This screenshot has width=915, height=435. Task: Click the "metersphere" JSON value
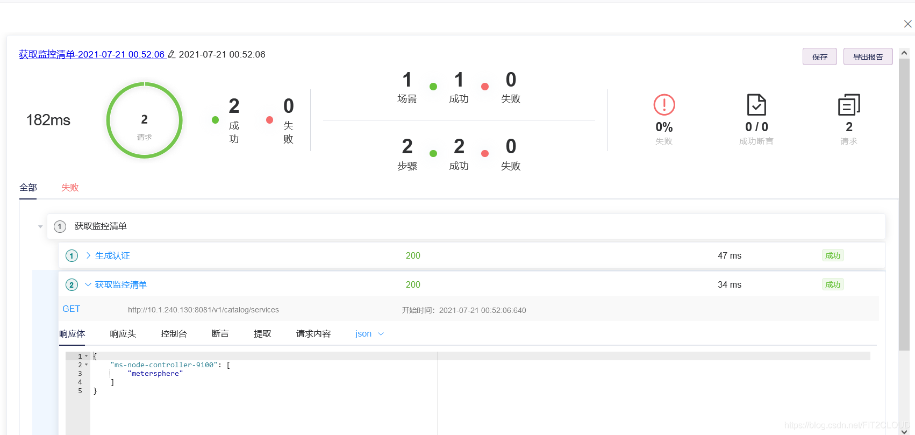point(155,373)
